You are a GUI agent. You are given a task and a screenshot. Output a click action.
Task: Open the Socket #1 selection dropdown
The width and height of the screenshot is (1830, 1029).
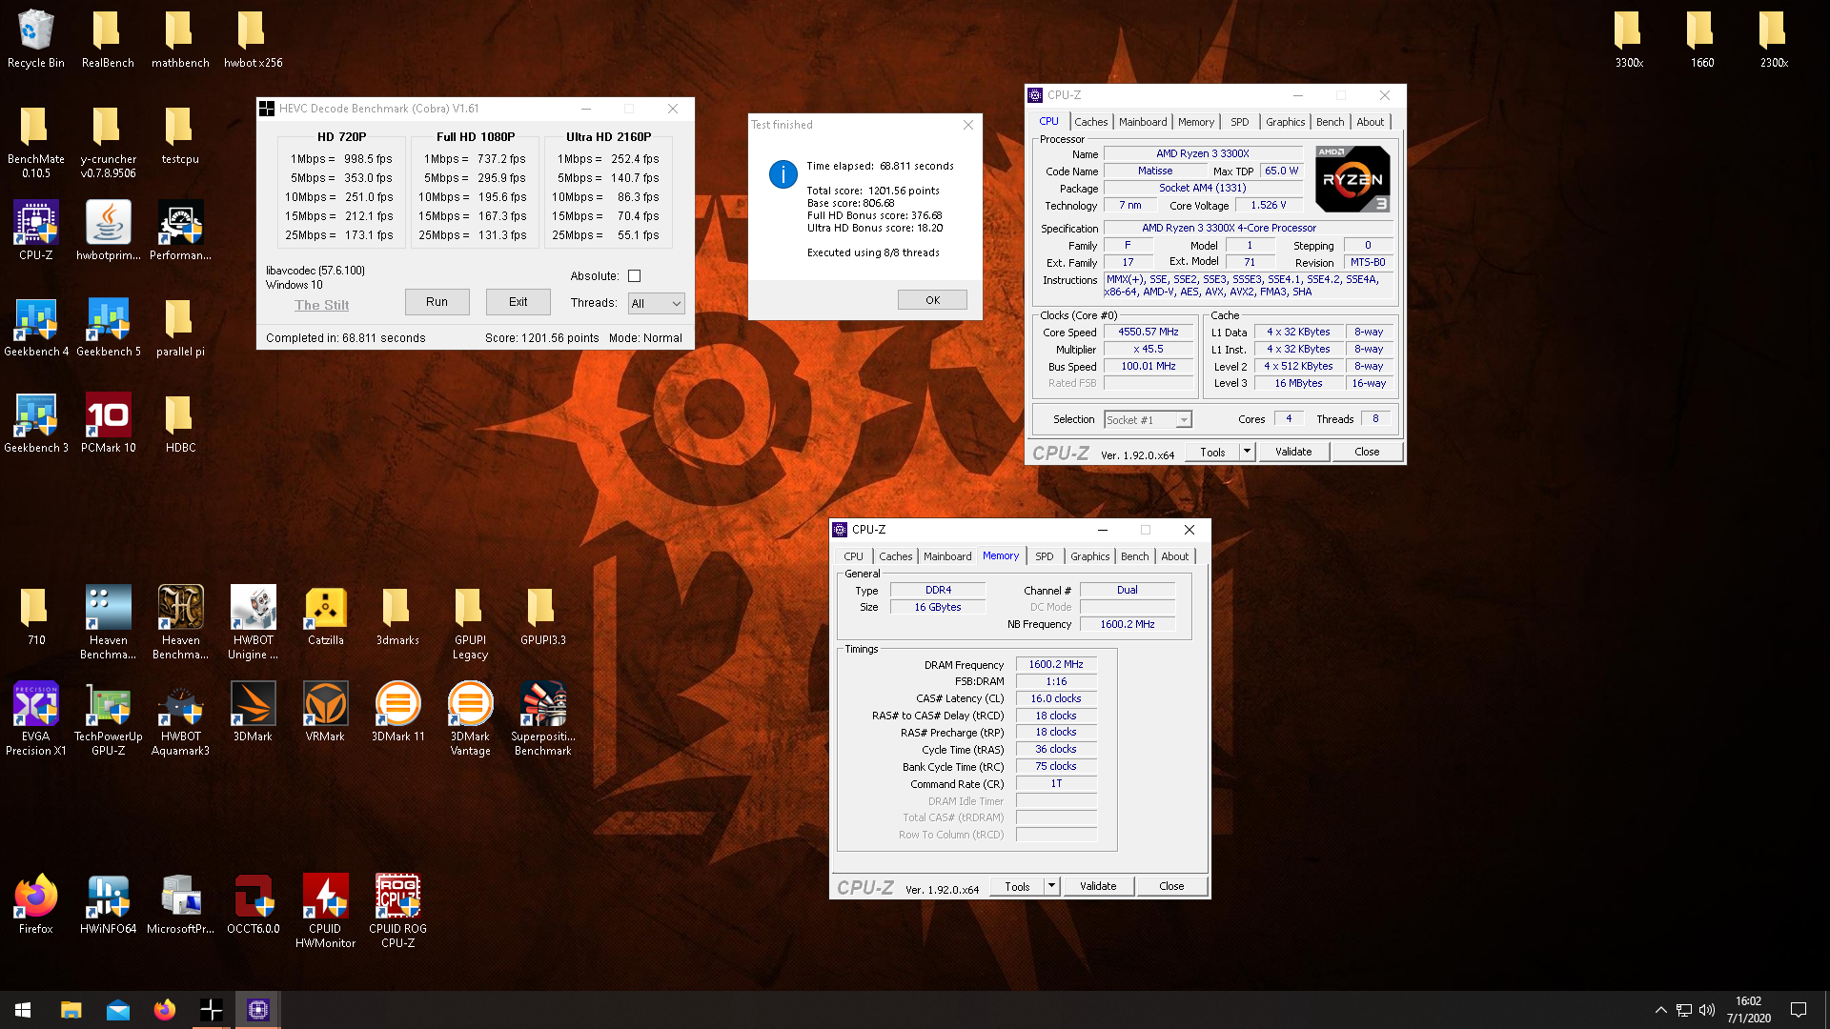click(x=1148, y=420)
